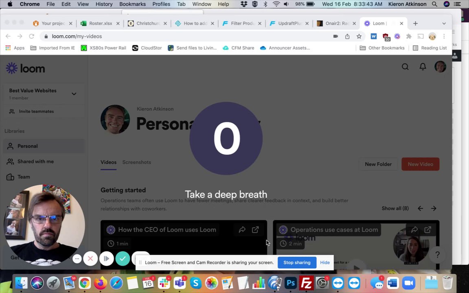
Task: Open Loom search magnifier icon
Action: click(x=405, y=67)
